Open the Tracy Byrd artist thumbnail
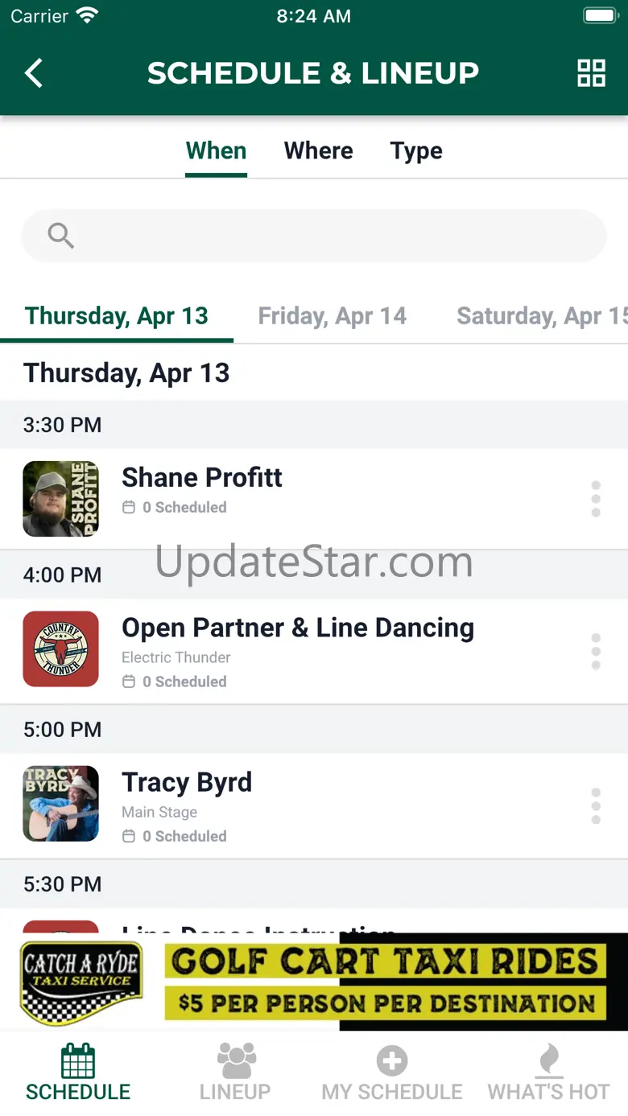The width and height of the screenshot is (628, 1116). pyautogui.click(x=61, y=803)
